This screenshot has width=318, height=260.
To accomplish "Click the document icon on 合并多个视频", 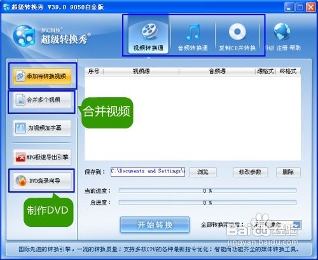I will click(20, 100).
